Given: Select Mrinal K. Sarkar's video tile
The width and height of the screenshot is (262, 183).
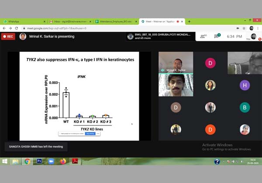Looking at the screenshot, I should (176, 62).
